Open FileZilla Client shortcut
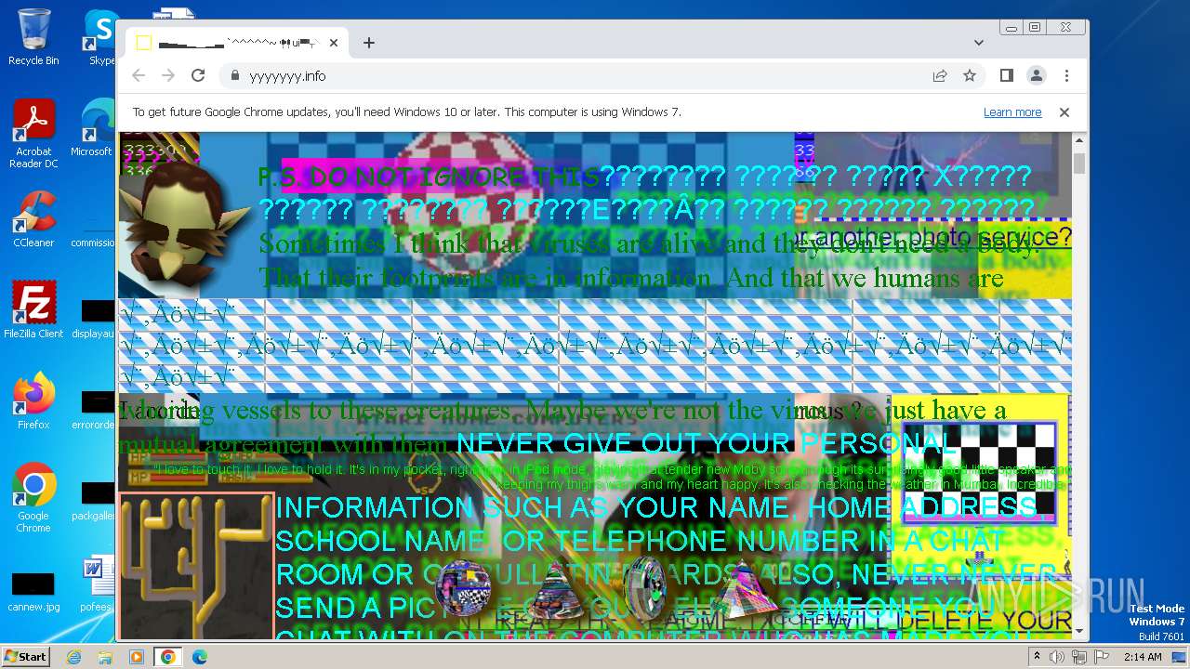This screenshot has height=669, width=1190. point(33,310)
